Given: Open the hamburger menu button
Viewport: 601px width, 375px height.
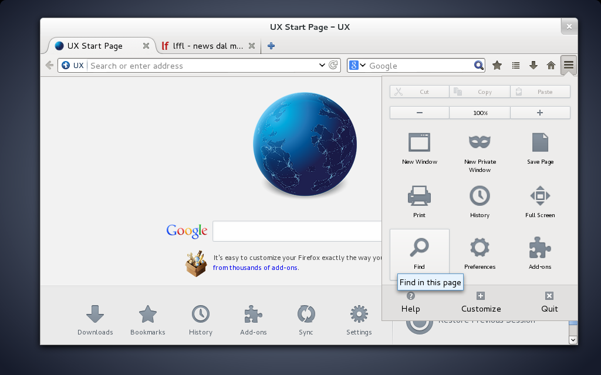Looking at the screenshot, I should point(568,65).
